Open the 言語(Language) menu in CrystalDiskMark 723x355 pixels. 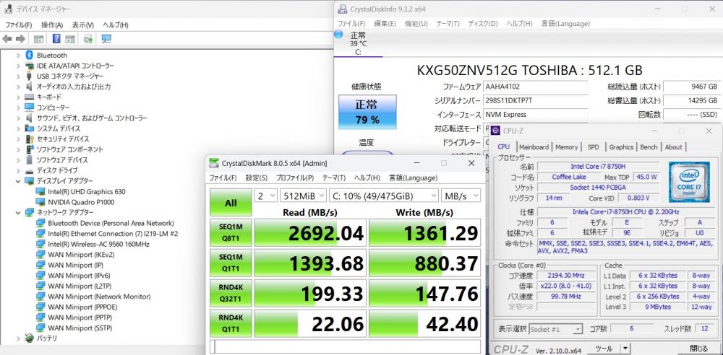pyautogui.click(x=413, y=177)
